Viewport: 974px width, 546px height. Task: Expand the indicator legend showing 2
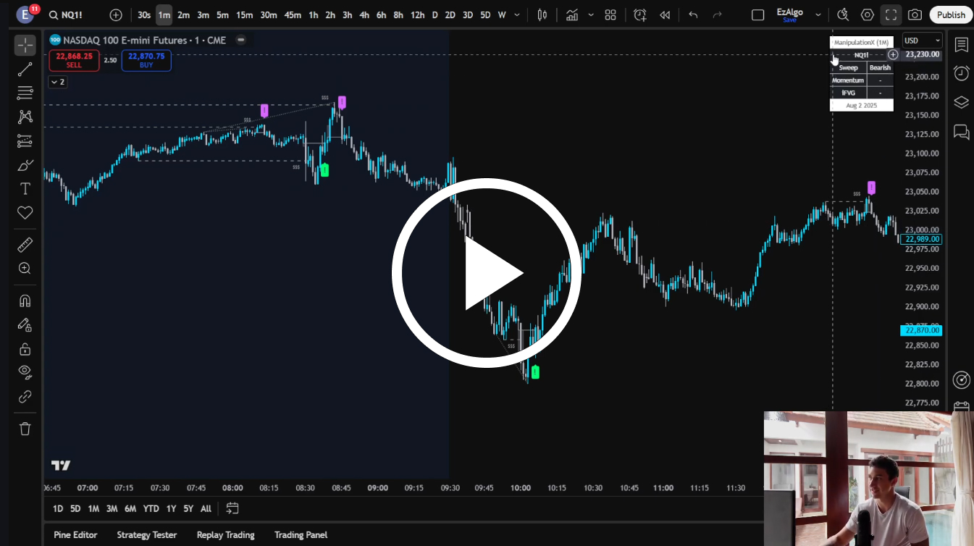(x=57, y=82)
